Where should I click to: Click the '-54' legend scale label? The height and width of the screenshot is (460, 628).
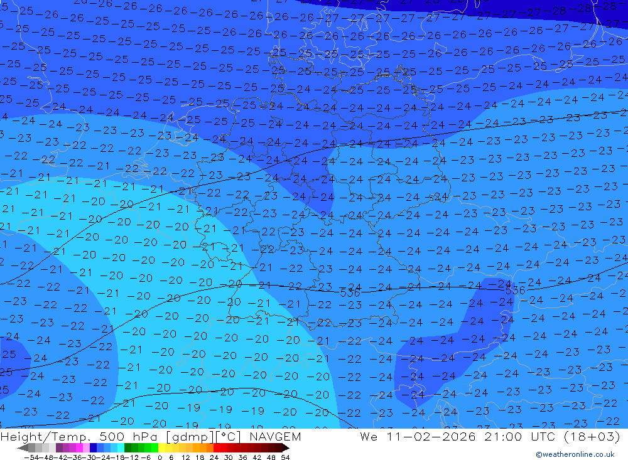pyautogui.click(x=31, y=457)
